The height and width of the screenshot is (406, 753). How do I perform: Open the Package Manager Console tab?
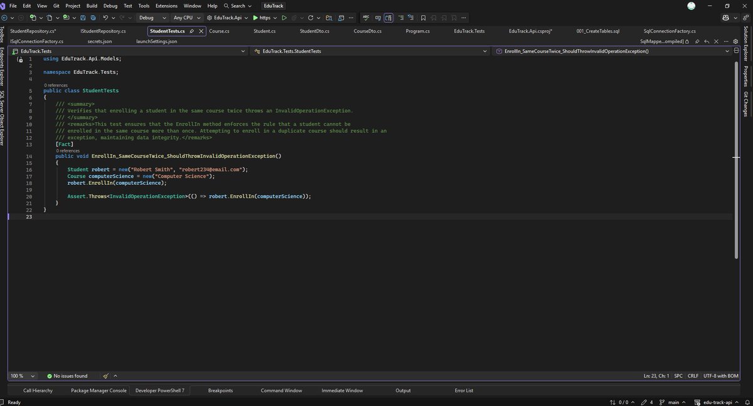[x=99, y=390]
